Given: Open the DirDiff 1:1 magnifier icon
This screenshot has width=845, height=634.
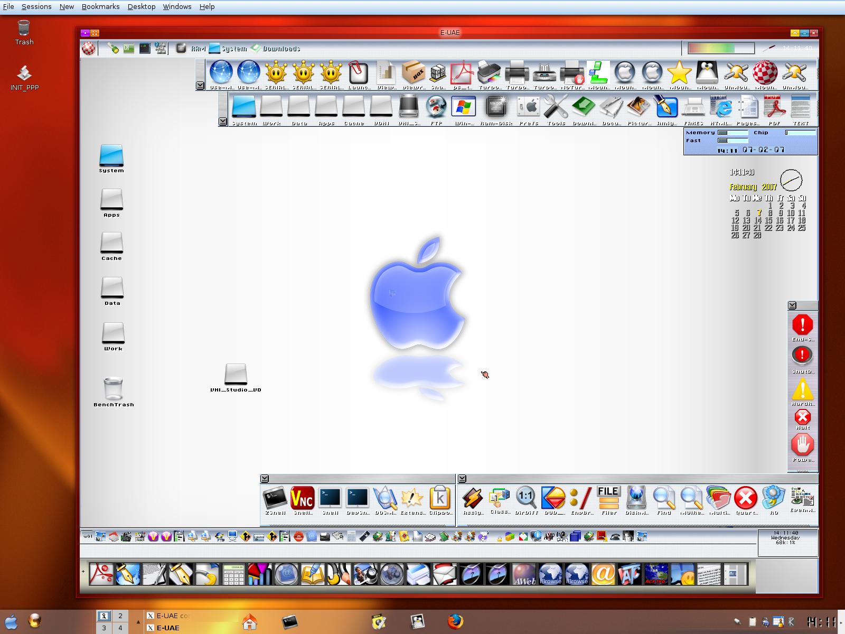Looking at the screenshot, I should click(526, 498).
